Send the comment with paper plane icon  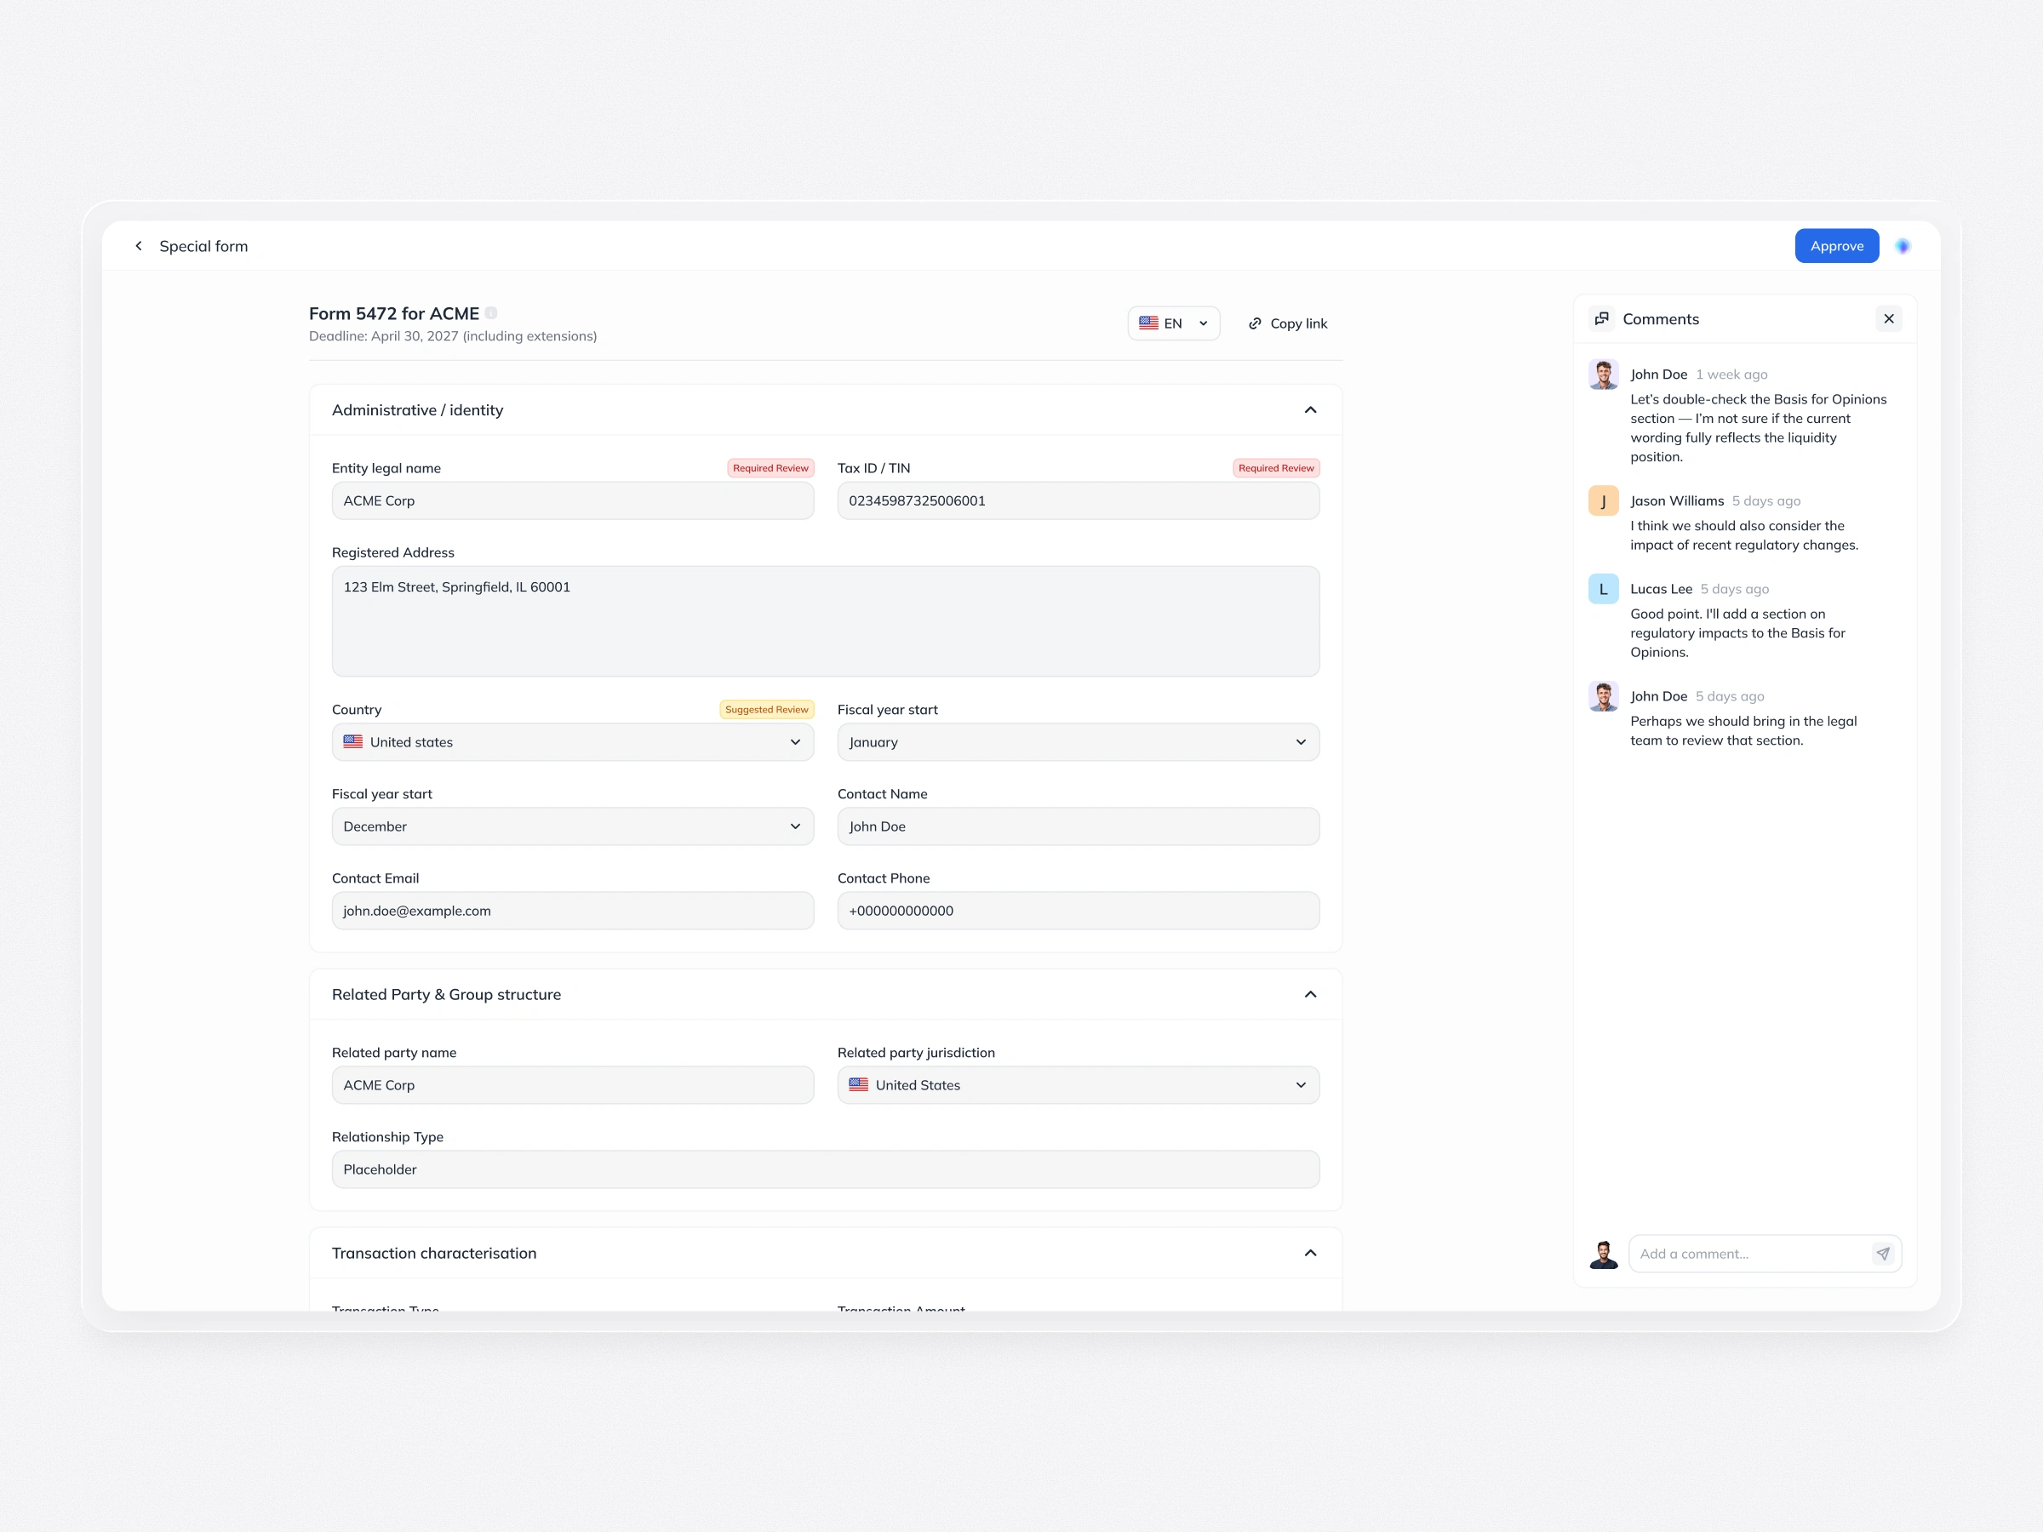click(1883, 1254)
